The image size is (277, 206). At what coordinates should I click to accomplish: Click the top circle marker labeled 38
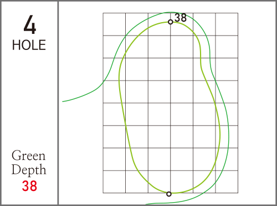[171, 22]
